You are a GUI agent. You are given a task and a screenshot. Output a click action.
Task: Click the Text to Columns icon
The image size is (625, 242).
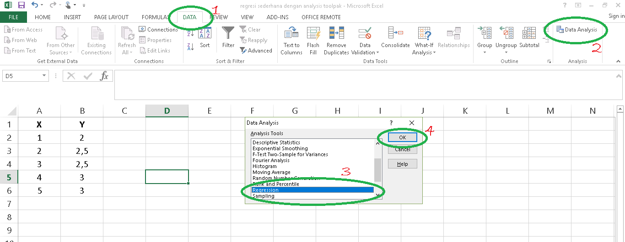pyautogui.click(x=291, y=34)
